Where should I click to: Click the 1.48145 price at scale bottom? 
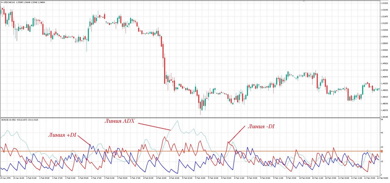tap(385, 117)
